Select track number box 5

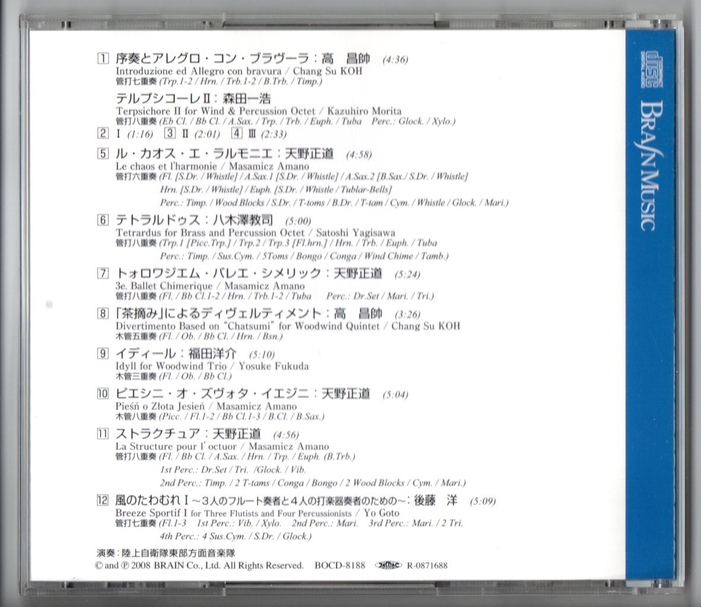102,153
